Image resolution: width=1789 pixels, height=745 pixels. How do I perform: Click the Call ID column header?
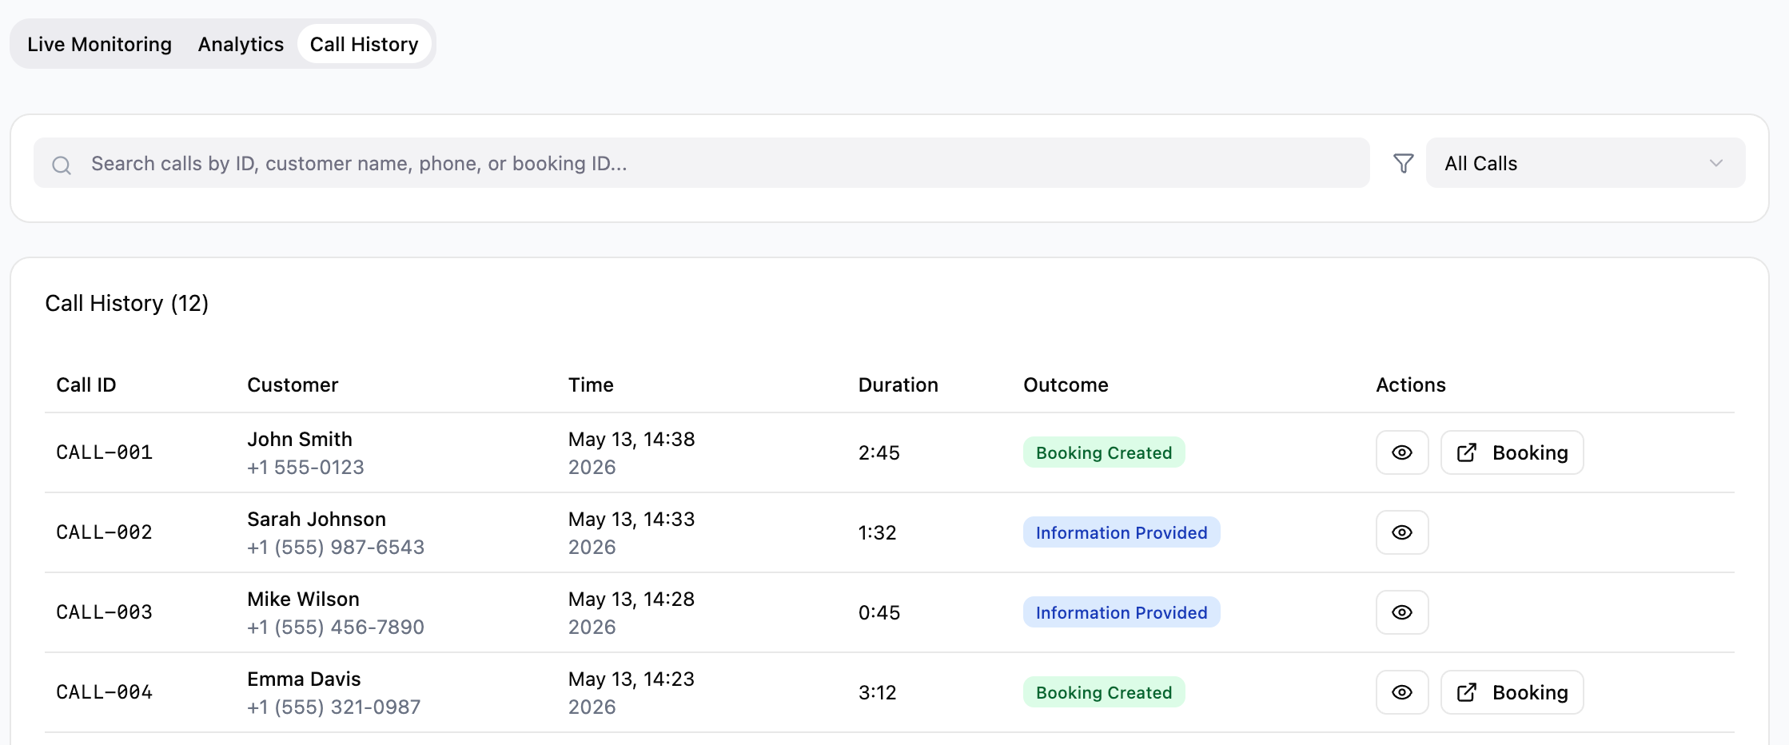pos(86,384)
